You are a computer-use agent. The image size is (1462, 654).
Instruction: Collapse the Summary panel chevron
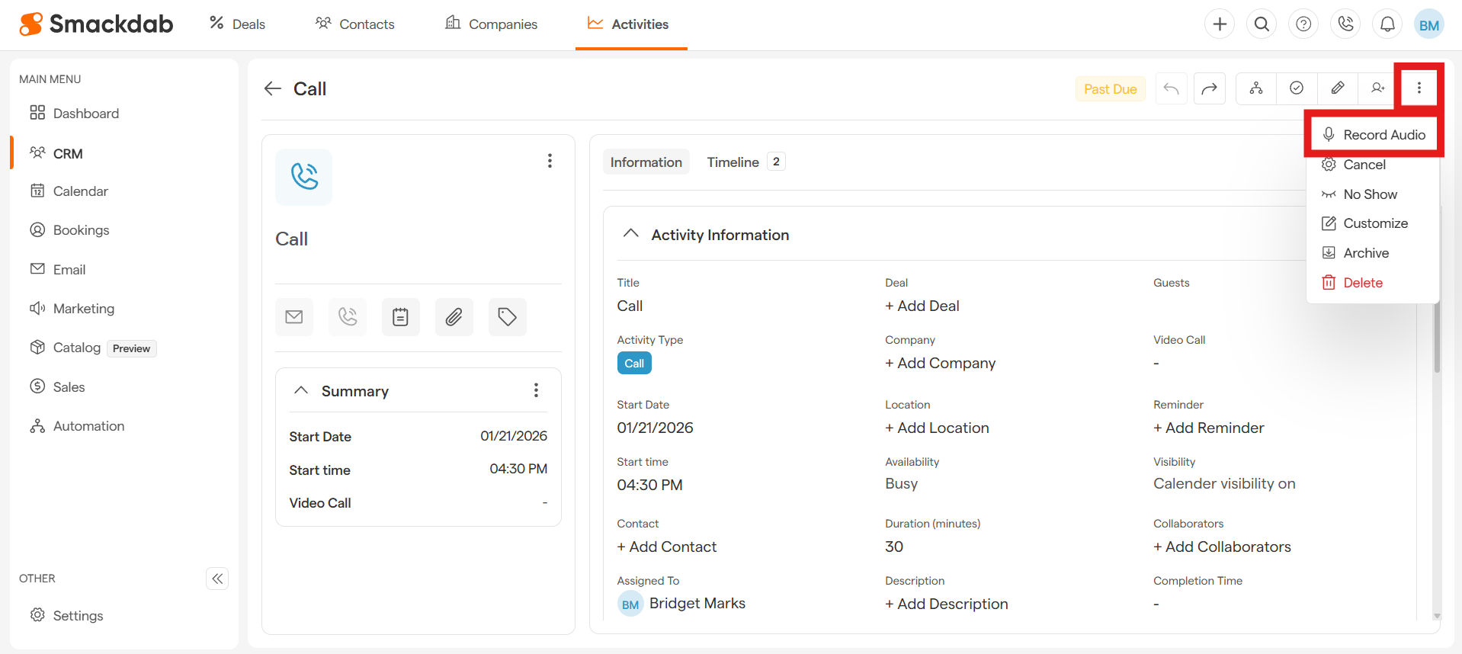301,390
